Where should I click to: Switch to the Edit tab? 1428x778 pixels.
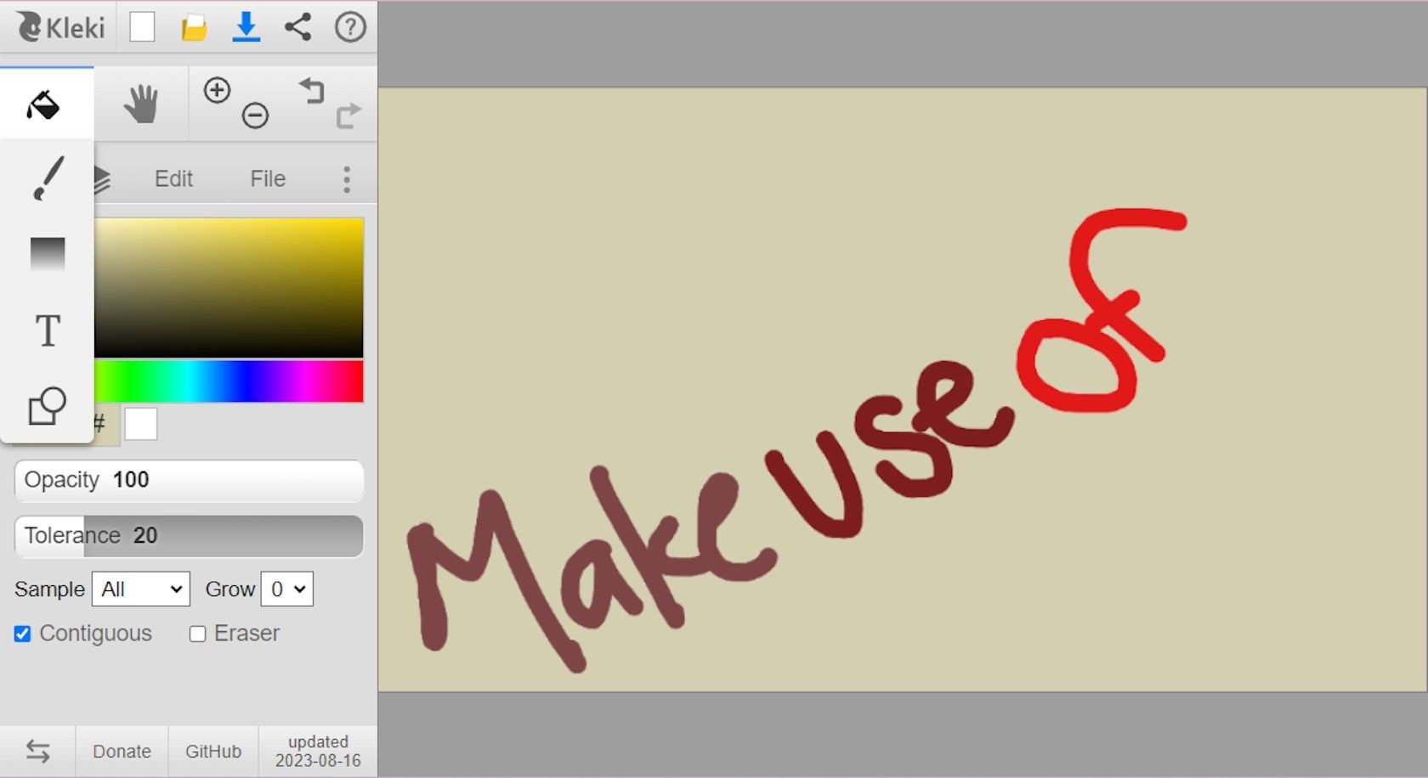173,179
